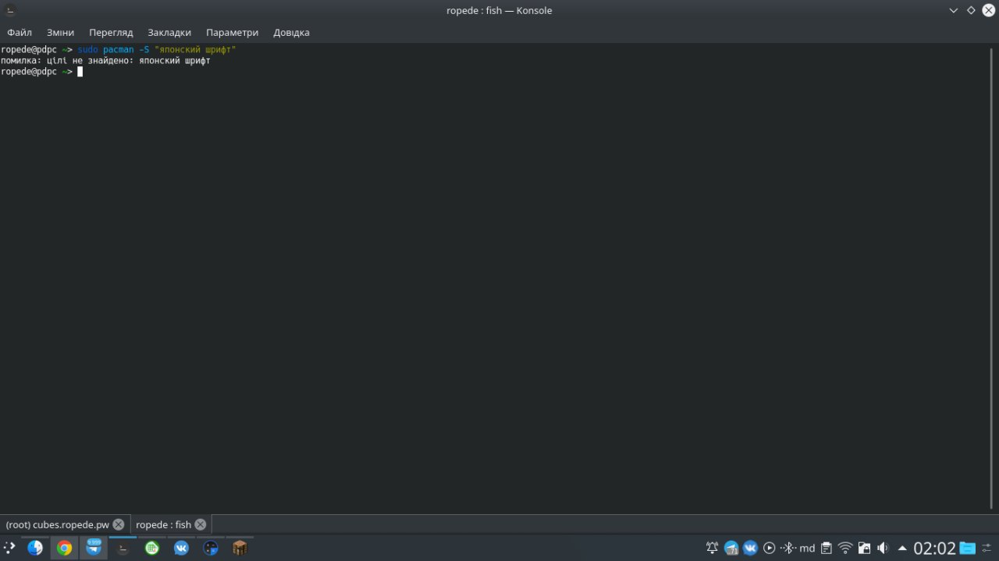Open the Довідка menu
The height and width of the screenshot is (561, 999).
click(x=291, y=32)
